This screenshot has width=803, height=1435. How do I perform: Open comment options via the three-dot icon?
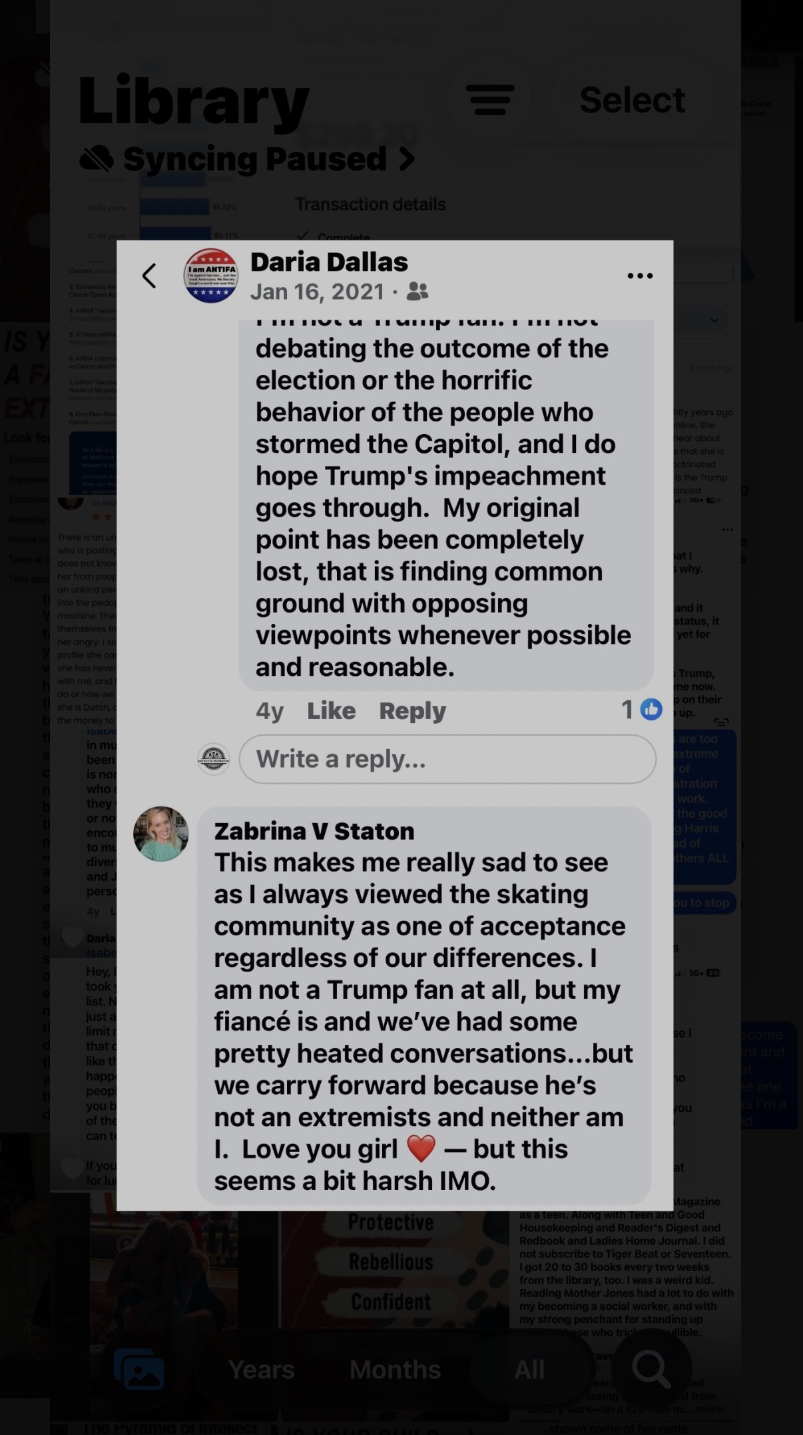point(639,275)
